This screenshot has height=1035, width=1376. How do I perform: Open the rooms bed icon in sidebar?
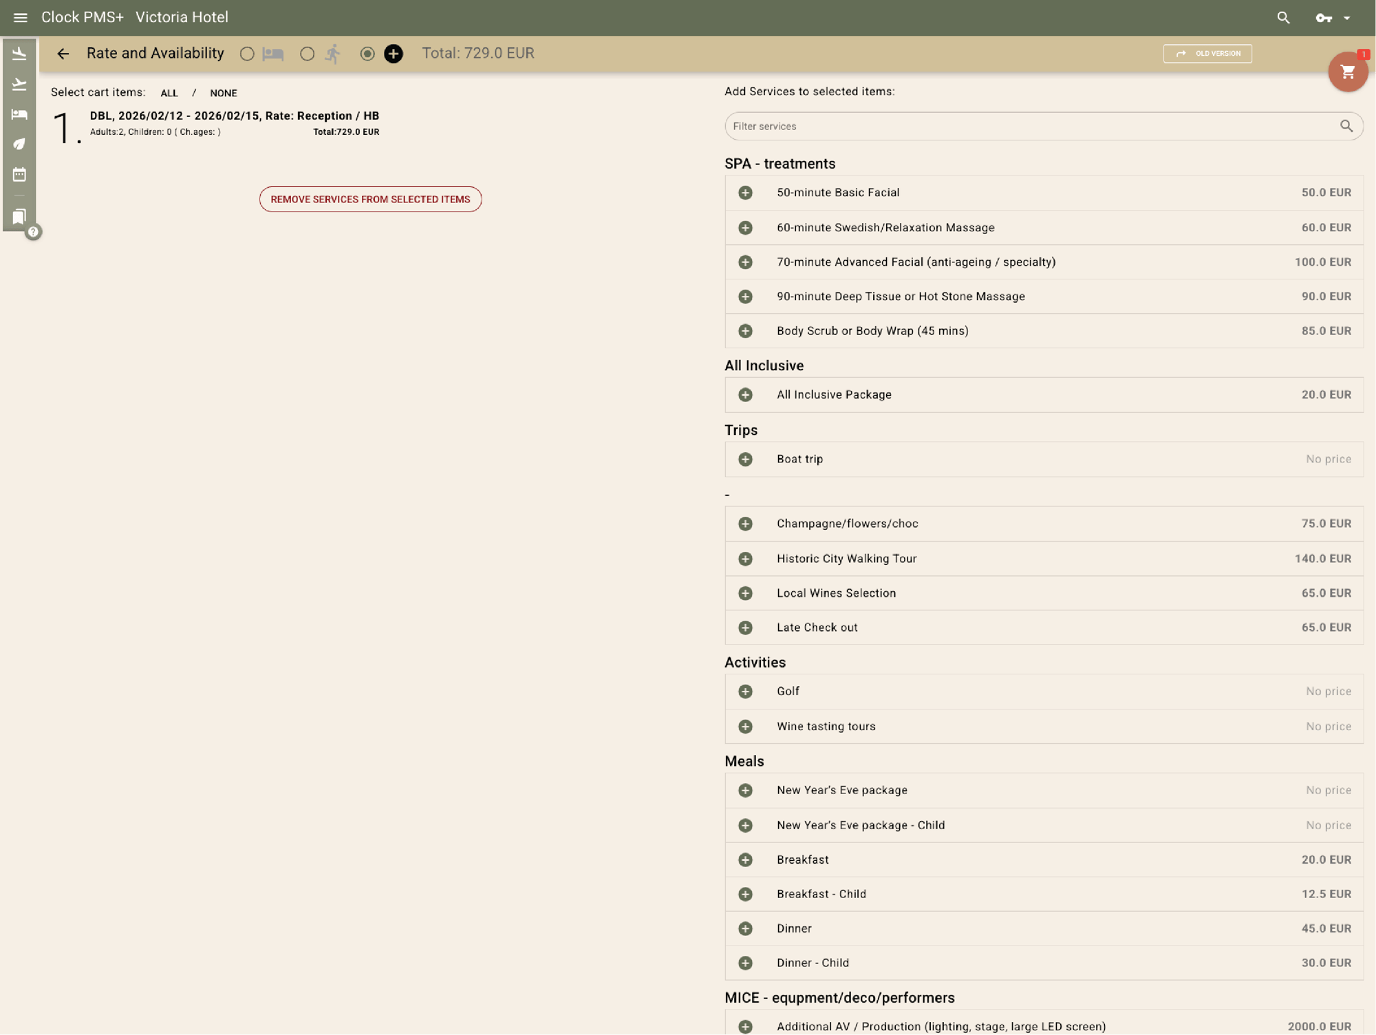[x=19, y=114]
